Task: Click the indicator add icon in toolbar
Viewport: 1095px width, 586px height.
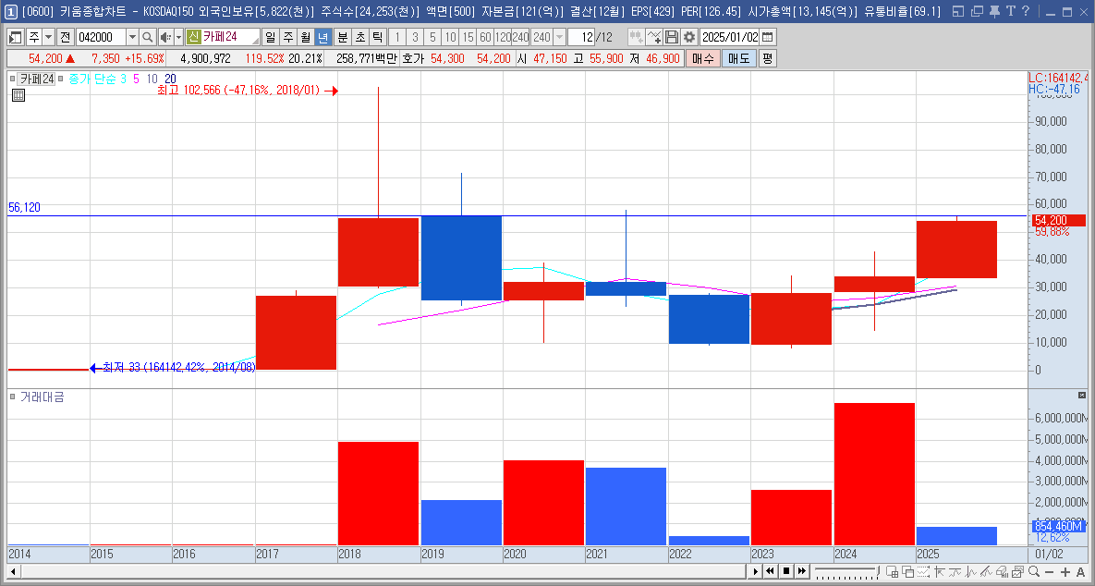Action: point(636,37)
